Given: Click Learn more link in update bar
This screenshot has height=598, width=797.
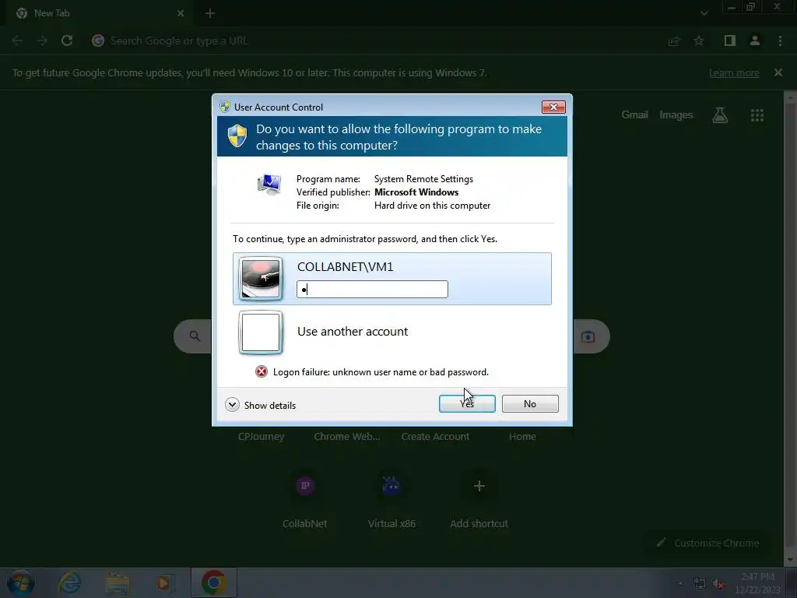Looking at the screenshot, I should [734, 72].
